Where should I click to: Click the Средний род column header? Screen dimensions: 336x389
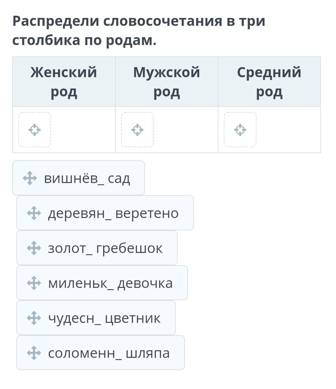(269, 82)
